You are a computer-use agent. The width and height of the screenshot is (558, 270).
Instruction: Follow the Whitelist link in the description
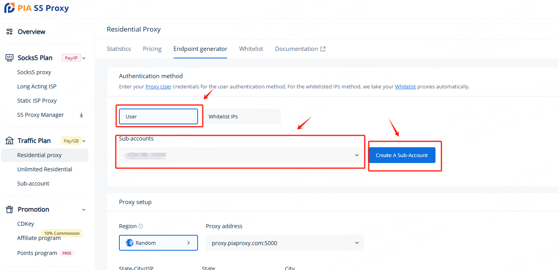point(405,86)
